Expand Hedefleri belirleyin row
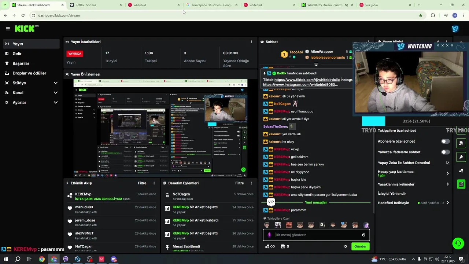Screen dimensions: 469x264 coord(413,203)
